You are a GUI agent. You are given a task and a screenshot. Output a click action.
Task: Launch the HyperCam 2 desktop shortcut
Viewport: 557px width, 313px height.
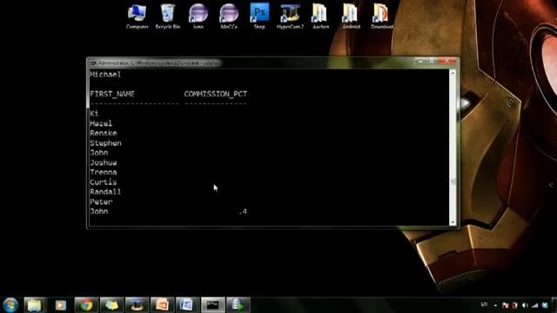point(290,17)
